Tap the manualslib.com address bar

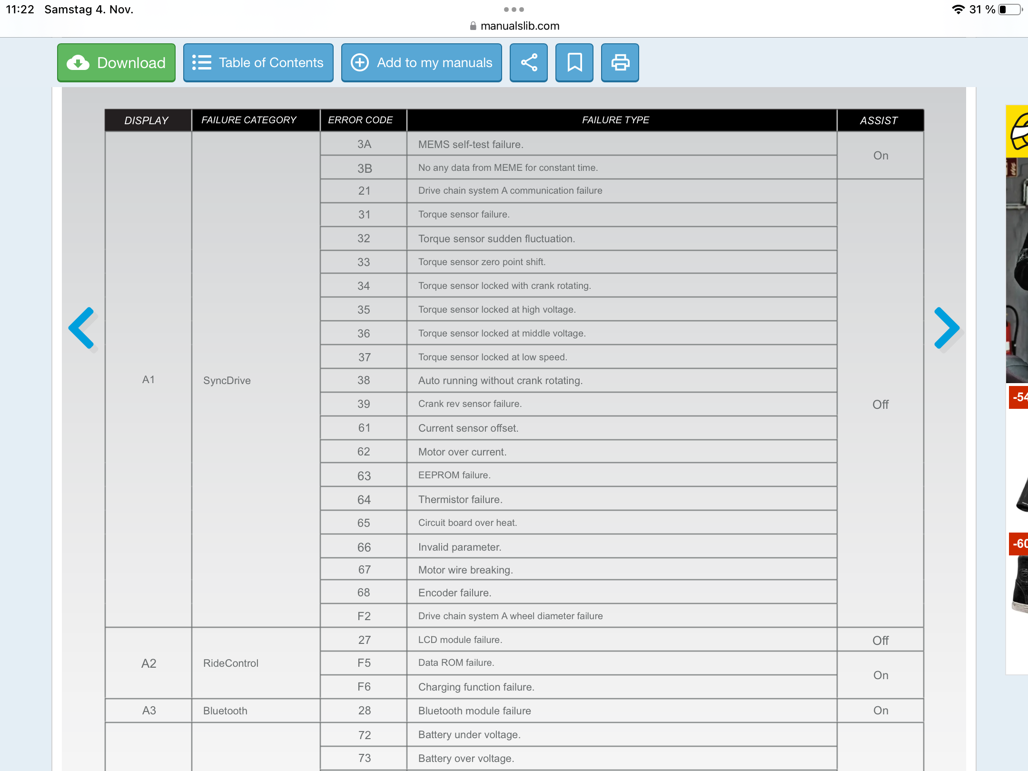tap(514, 26)
